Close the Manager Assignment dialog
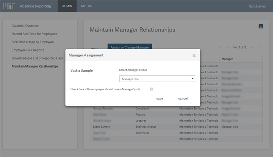273x157 pixels. tap(194, 55)
